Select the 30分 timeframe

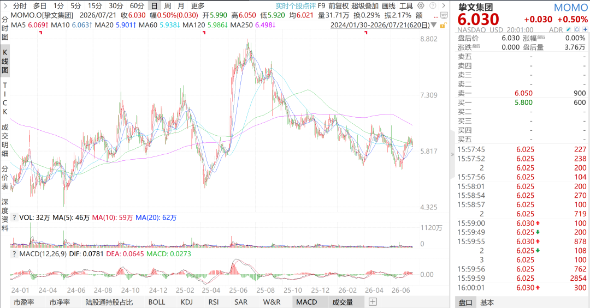pos(116,5)
